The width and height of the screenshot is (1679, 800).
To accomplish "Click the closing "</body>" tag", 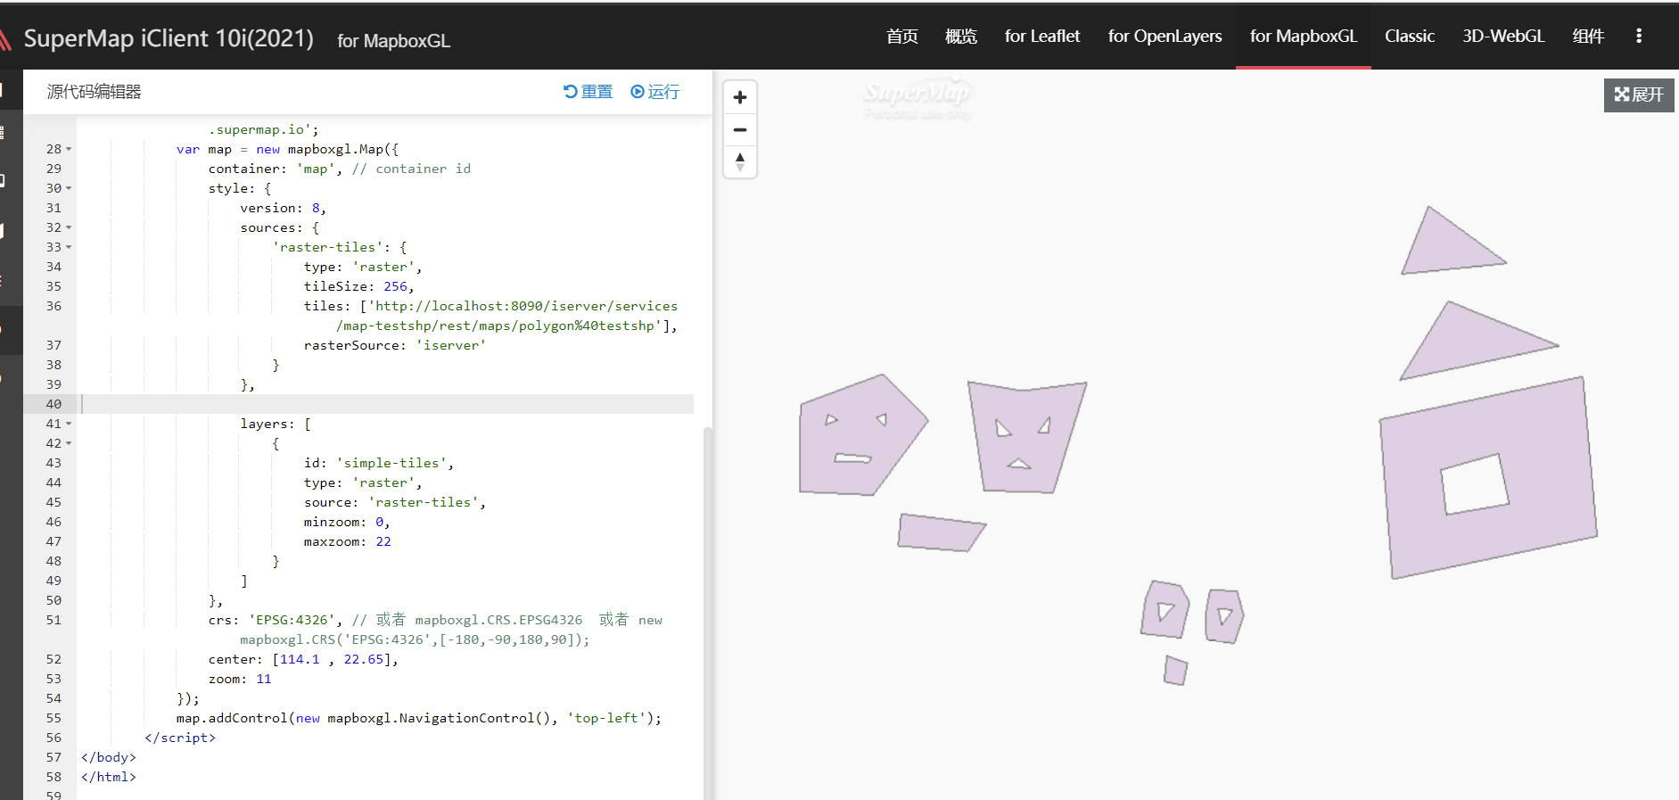I will tap(109, 757).
